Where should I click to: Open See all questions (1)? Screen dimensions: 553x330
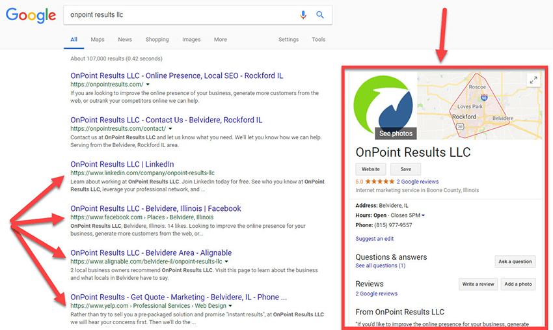click(x=380, y=266)
